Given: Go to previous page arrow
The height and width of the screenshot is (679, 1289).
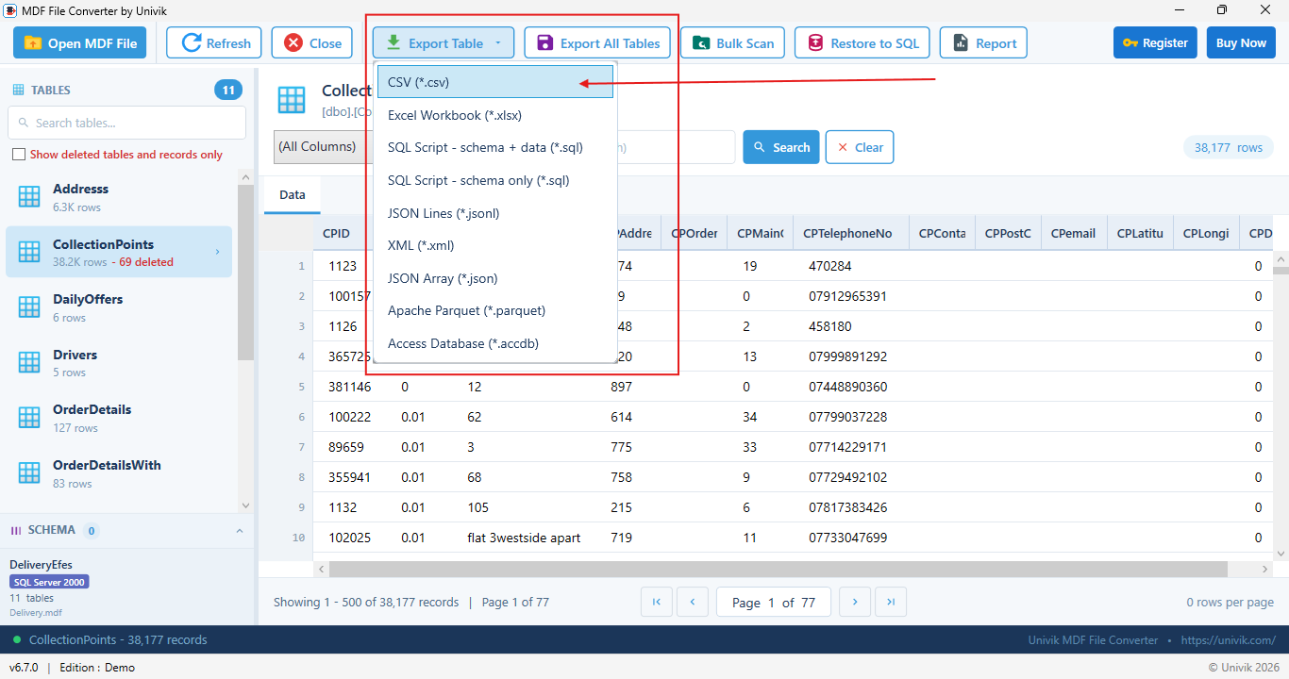Looking at the screenshot, I should coord(693,602).
